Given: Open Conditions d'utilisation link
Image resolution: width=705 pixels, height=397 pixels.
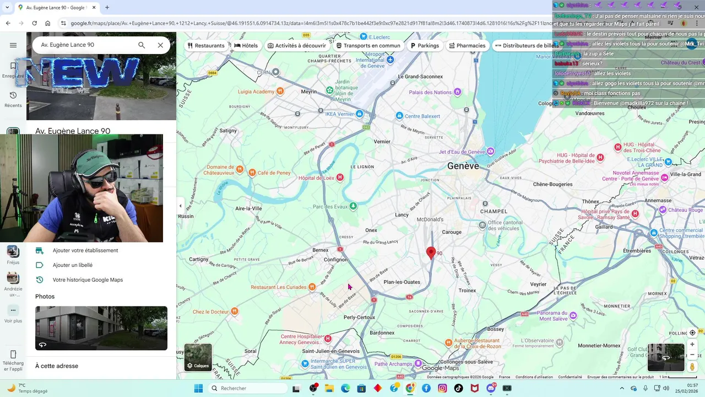Looking at the screenshot, I should [x=534, y=377].
